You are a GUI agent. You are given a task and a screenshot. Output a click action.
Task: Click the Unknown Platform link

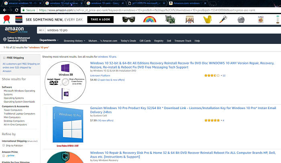point(100,76)
